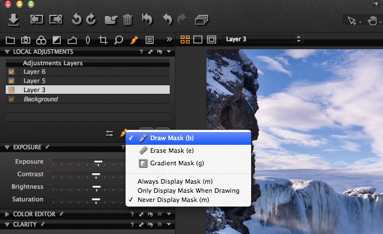Open Color Editor presets list icon

pyautogui.click(x=159, y=214)
